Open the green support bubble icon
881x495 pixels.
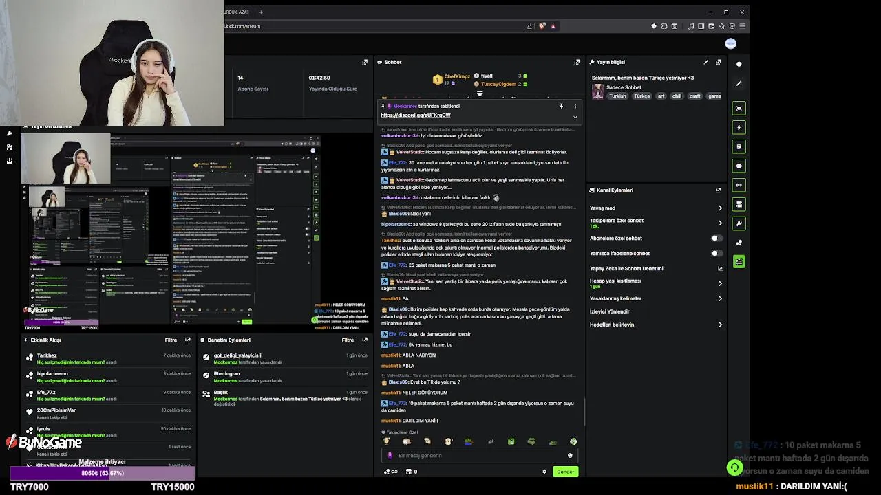[x=735, y=468]
